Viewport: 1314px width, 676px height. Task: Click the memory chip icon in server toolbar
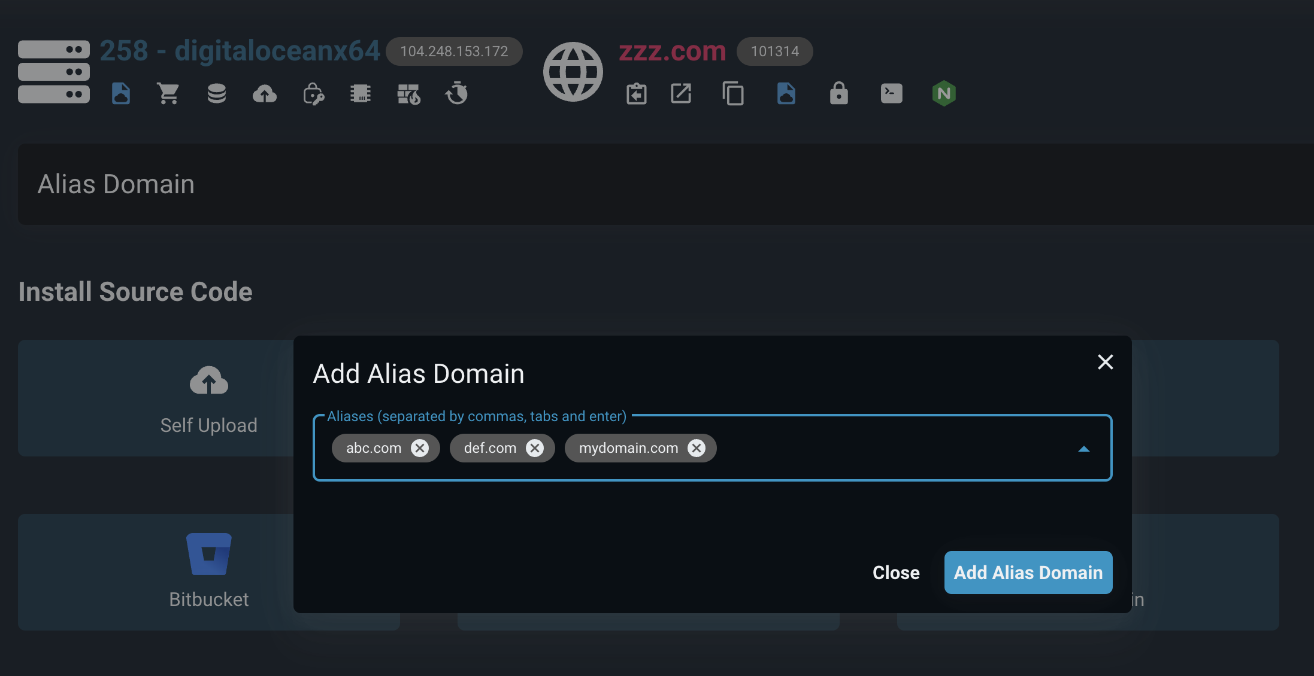click(360, 93)
